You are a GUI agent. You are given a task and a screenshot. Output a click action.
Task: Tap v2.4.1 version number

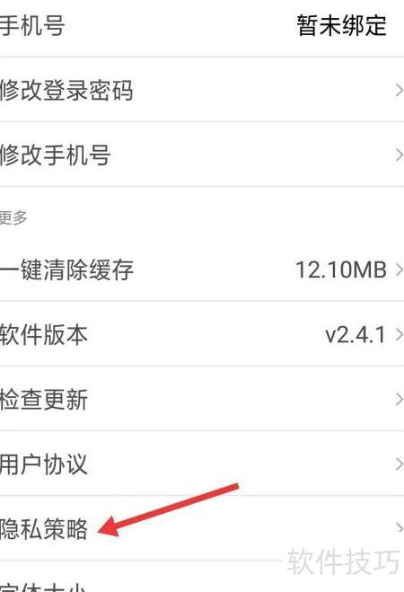(356, 335)
